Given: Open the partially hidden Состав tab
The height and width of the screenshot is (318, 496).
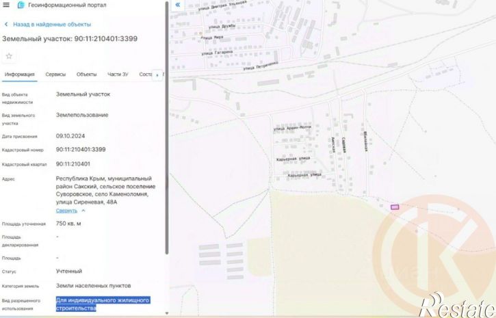Looking at the screenshot, I should 144,74.
